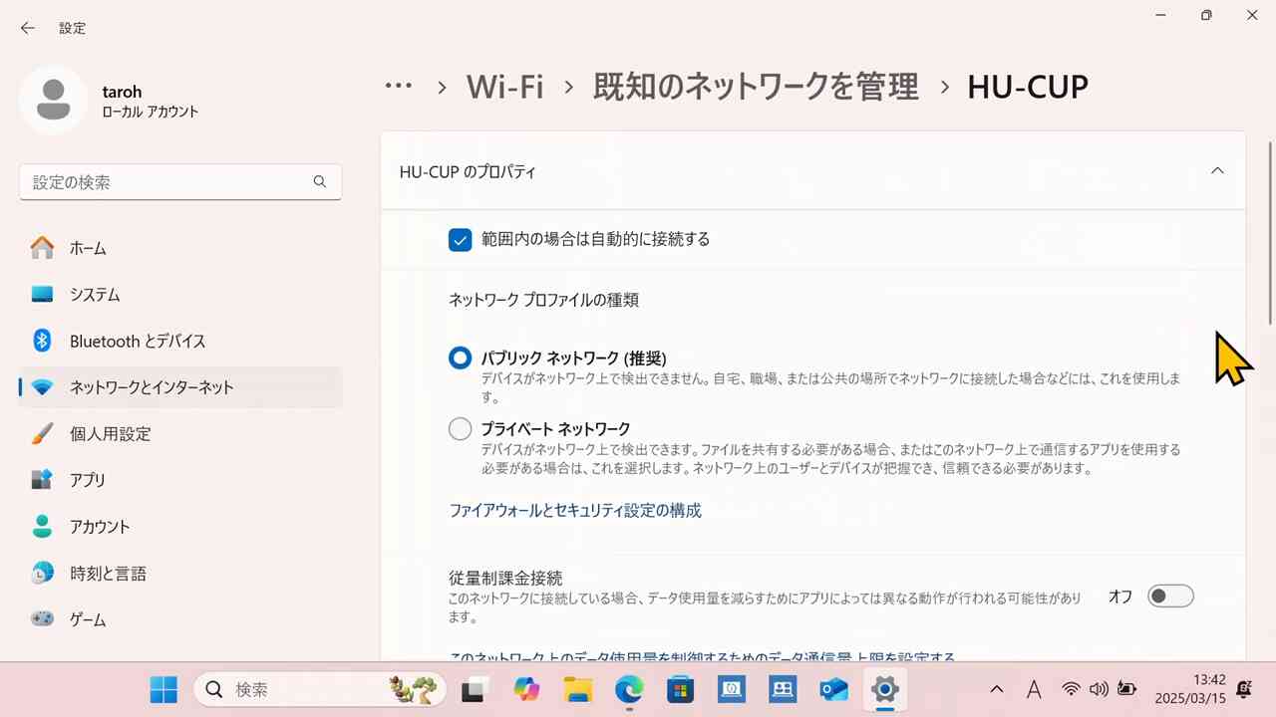1276x717 pixels.
Task: Uncheck 範囲内の場合は自動的に接続する
Action: tap(460, 239)
